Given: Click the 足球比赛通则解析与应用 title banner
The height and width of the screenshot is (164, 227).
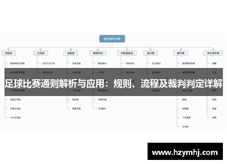Looking at the screenshot, I should pos(113,82).
